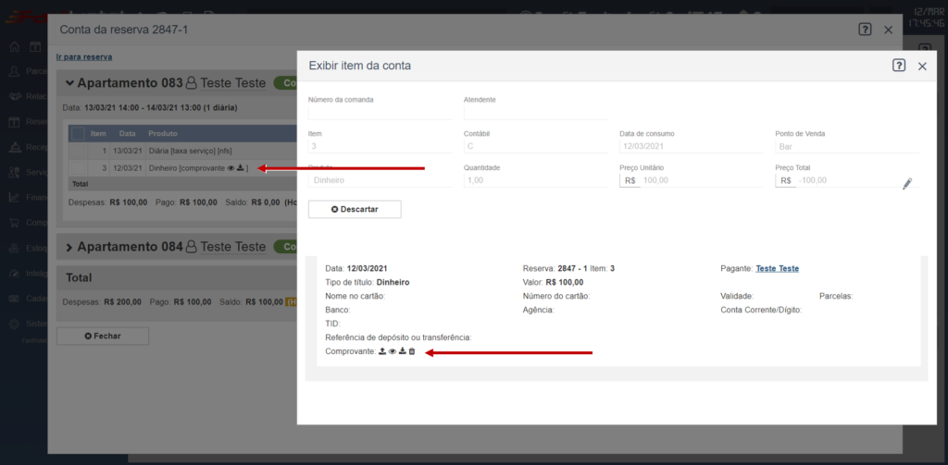Open help icon in Conta da reserva window
Screen dimensions: 948x465
click(865, 30)
